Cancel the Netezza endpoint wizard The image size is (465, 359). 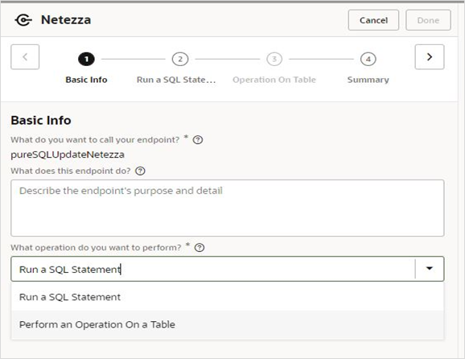point(373,20)
